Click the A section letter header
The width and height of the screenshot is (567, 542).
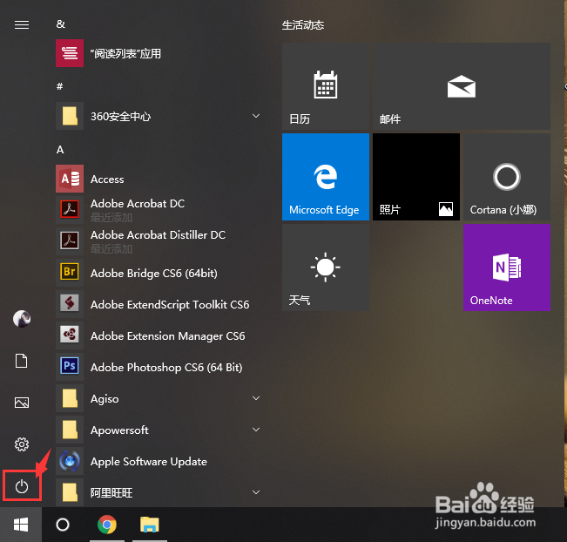pyautogui.click(x=60, y=149)
